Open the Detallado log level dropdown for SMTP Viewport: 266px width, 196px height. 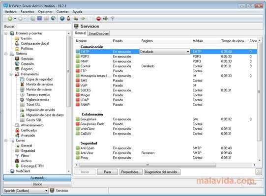pos(188,52)
